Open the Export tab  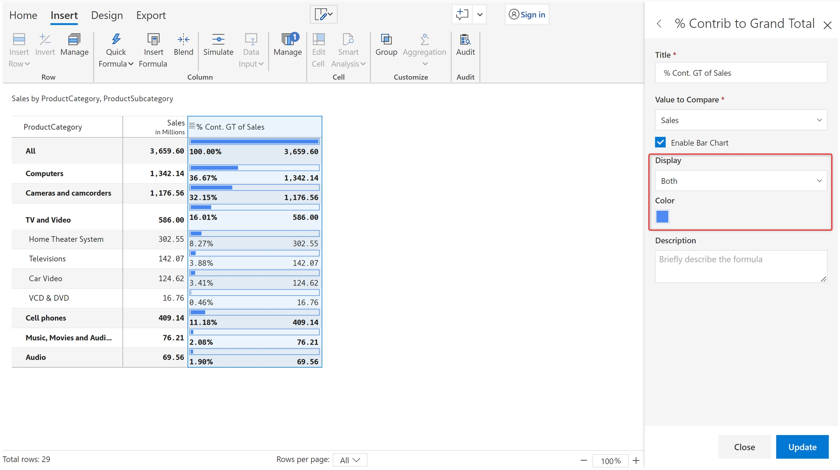[151, 15]
